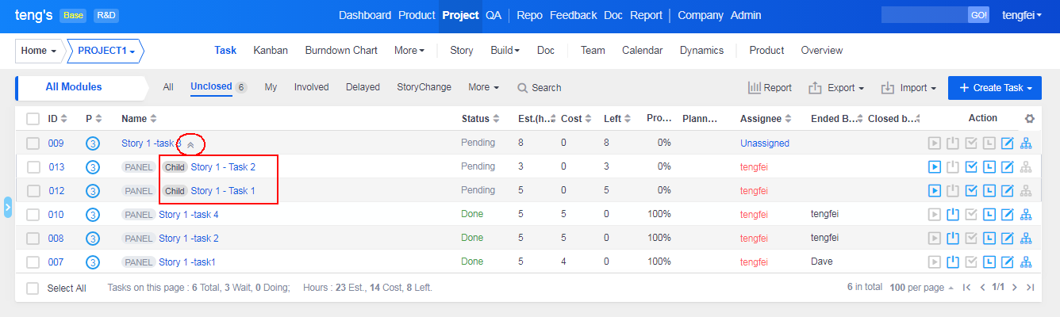This screenshot has height=317, width=1060.
Task: Switch to the Kanban tab
Action: 271,51
